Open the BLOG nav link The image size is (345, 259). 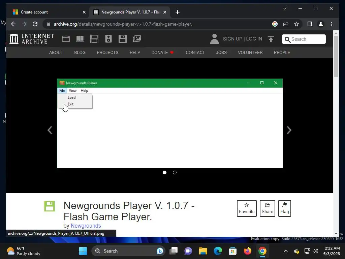pos(80,52)
